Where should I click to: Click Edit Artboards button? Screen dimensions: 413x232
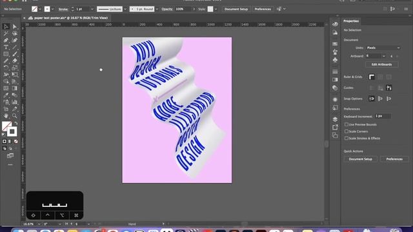(x=381, y=64)
